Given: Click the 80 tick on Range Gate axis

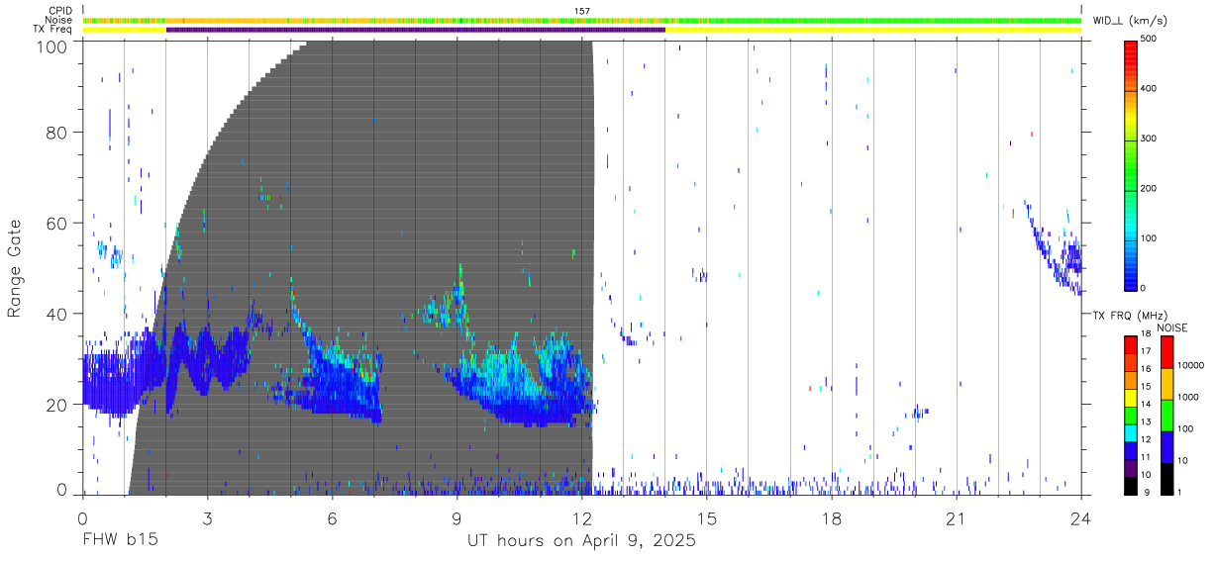Looking at the screenshot, I should point(58,132).
